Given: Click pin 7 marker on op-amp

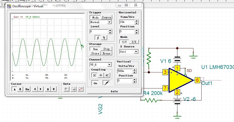Looking at the screenshot, I should coord(165,88).
